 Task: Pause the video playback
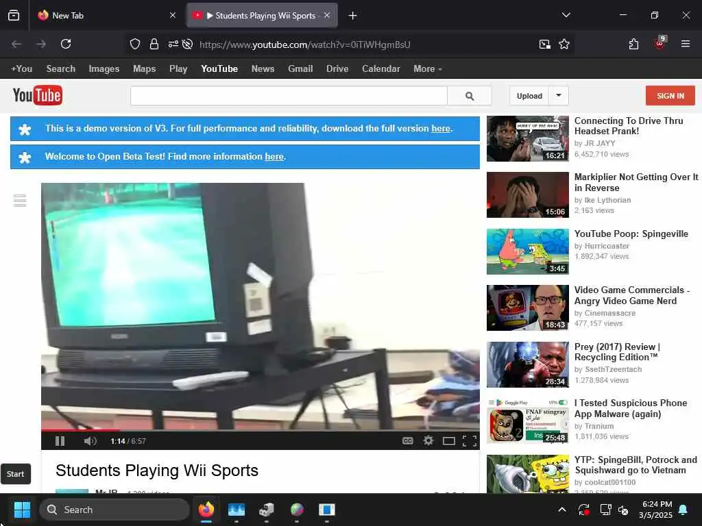point(60,441)
